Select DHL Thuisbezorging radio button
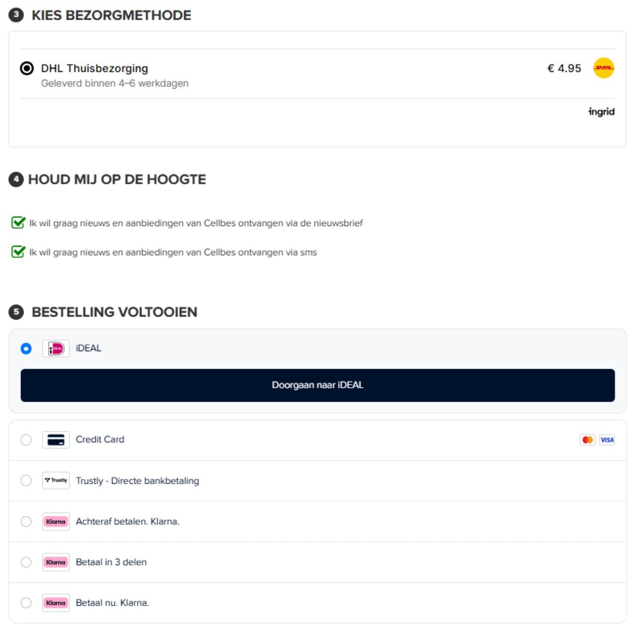641x641 pixels. point(26,68)
